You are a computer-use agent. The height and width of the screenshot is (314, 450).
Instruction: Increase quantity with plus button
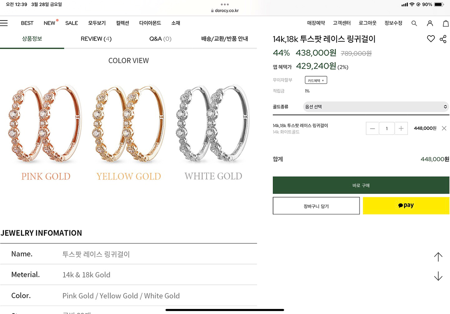point(401,129)
